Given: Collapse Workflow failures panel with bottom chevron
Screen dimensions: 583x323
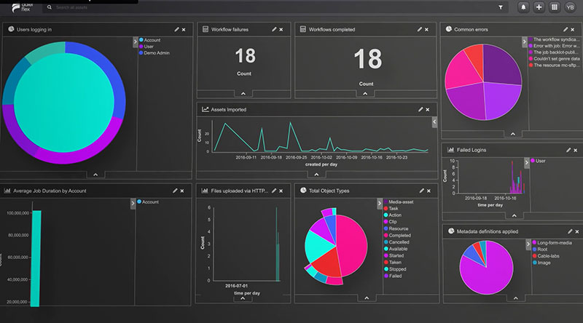Looking at the screenshot, I should 243,94.
